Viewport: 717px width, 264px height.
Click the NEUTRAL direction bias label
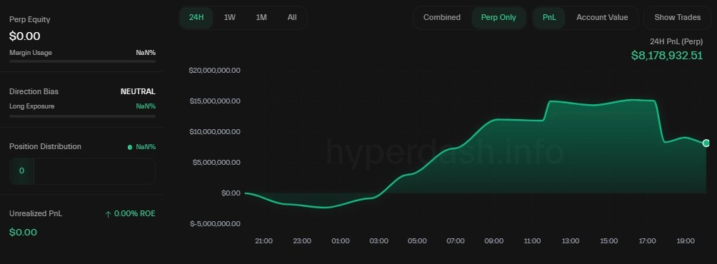tap(138, 91)
